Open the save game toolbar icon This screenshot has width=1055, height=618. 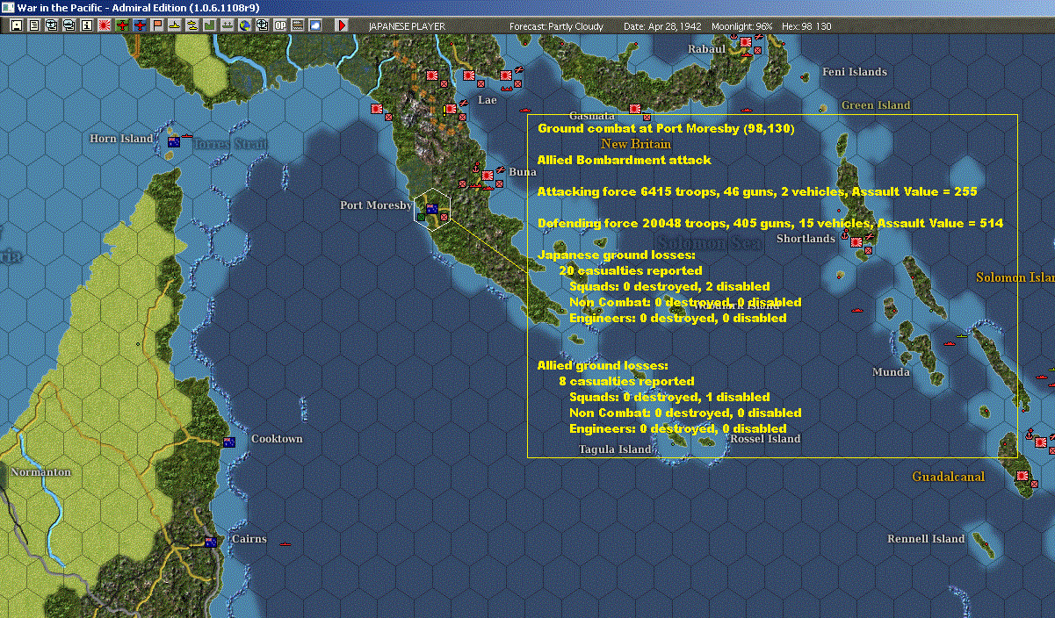(x=17, y=25)
